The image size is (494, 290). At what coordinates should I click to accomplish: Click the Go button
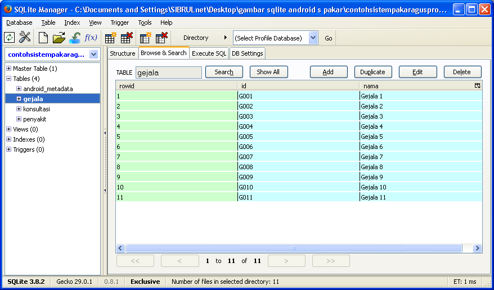(x=329, y=38)
